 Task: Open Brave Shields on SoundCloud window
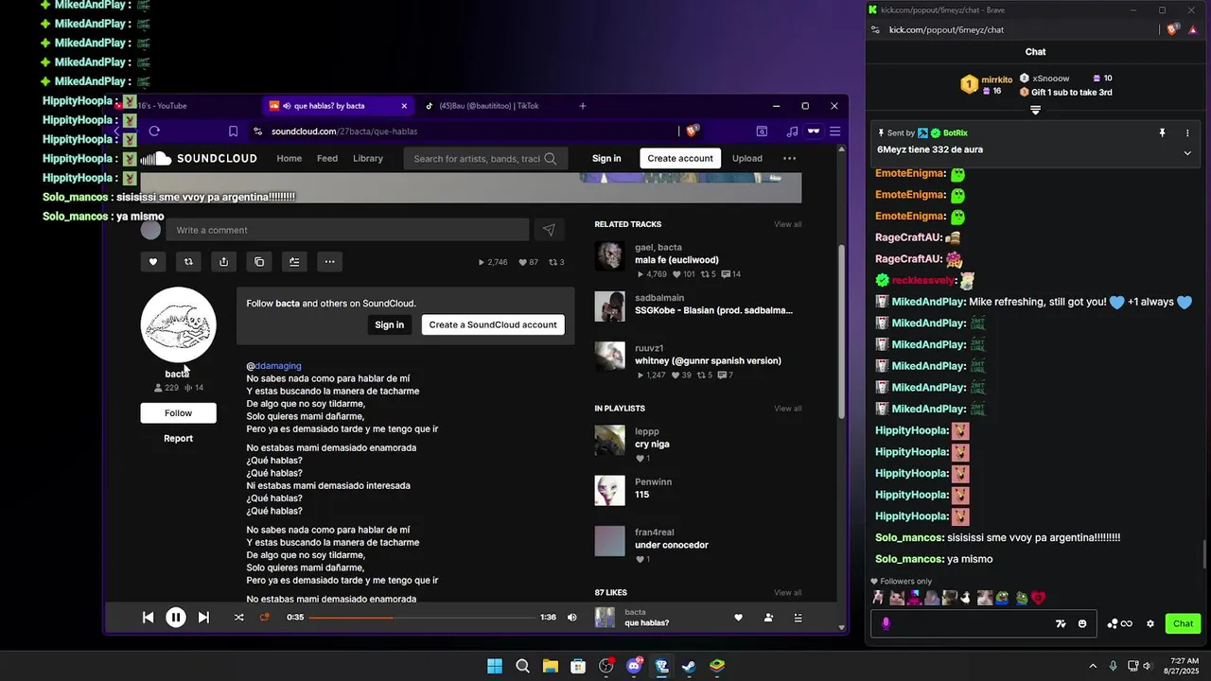pos(692,131)
